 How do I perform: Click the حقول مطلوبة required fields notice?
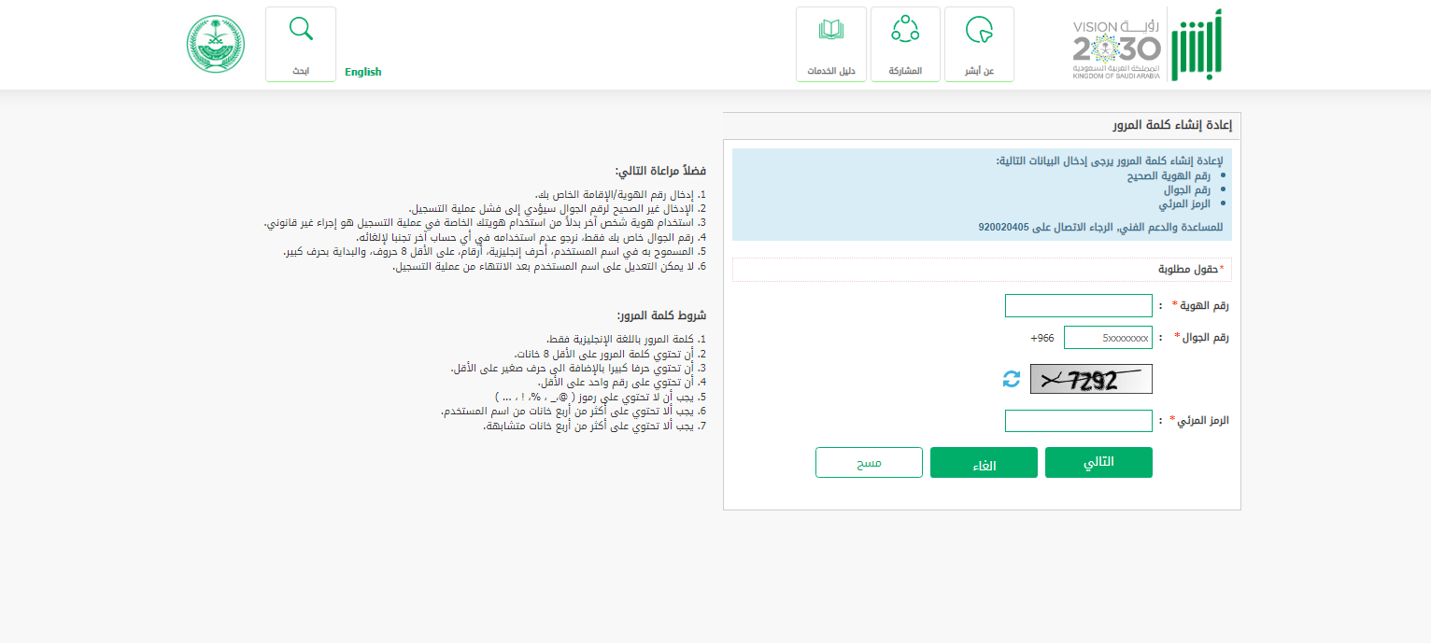[x=1188, y=269]
